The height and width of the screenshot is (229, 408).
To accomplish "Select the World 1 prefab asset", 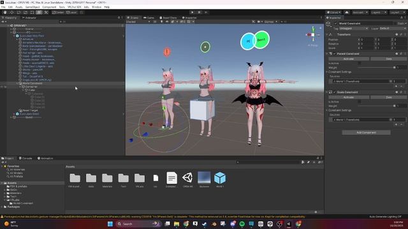I will (220, 179).
